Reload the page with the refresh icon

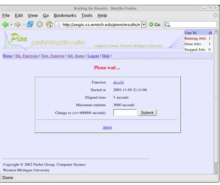(x=30, y=24)
